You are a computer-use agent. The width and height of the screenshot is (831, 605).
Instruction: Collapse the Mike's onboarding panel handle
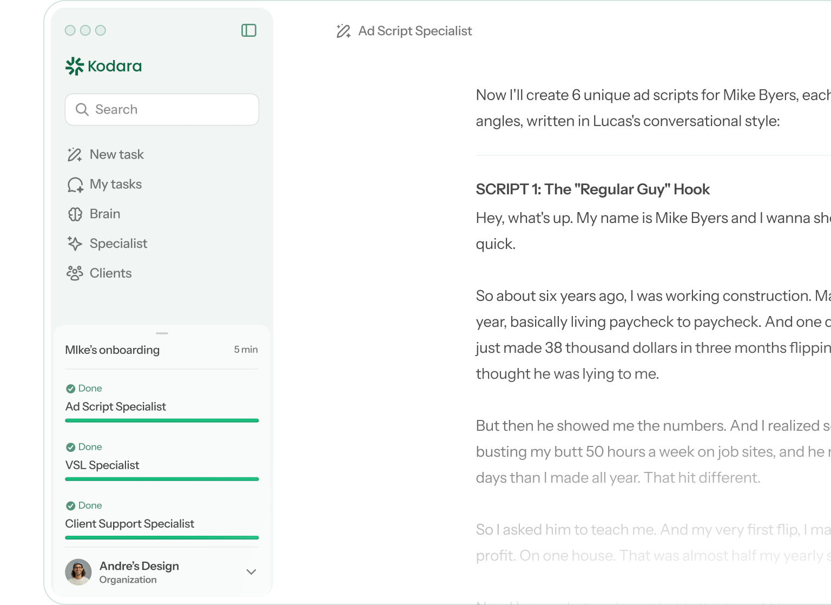coord(161,333)
